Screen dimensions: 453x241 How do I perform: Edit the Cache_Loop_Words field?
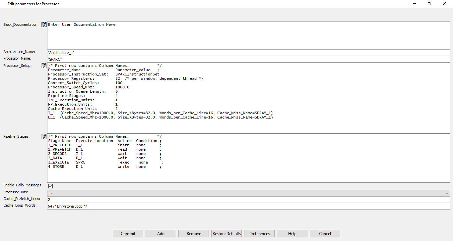pyautogui.click(x=248, y=206)
